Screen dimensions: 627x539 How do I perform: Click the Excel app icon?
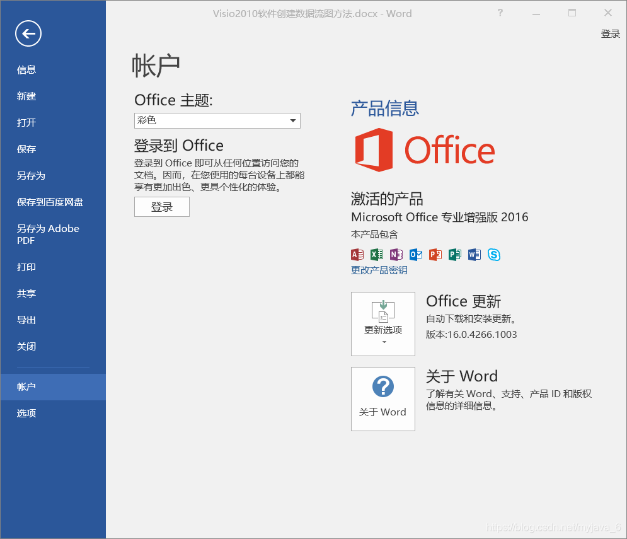pyautogui.click(x=377, y=255)
